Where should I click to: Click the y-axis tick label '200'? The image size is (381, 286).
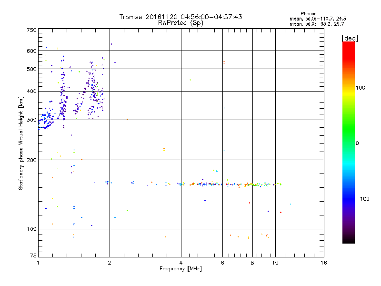pyautogui.click(x=31, y=160)
